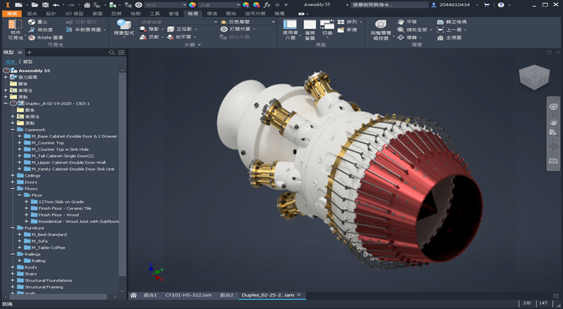Click the 重心 center of gravity icon
The height and width of the screenshot is (309, 563).
tap(32, 22)
